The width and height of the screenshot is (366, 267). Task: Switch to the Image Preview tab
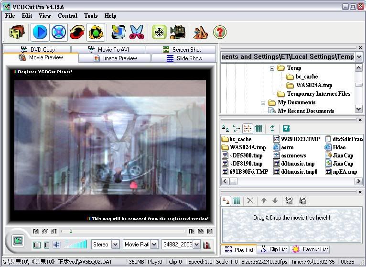point(115,58)
